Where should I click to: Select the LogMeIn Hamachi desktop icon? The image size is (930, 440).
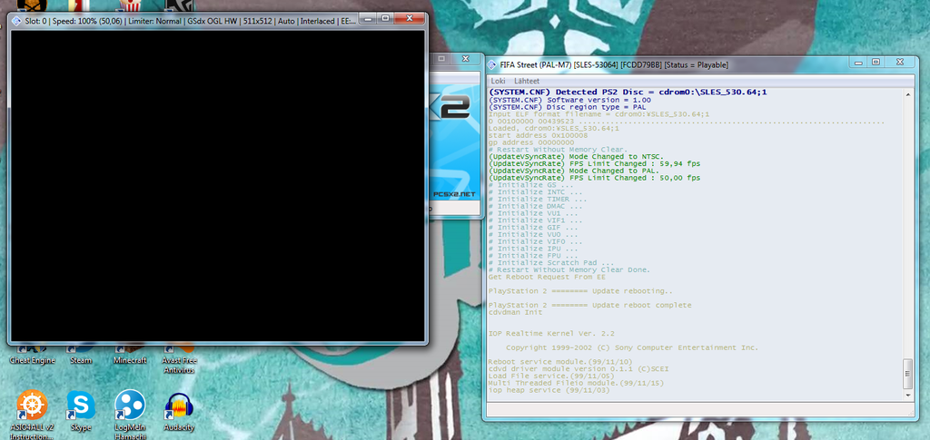[x=130, y=415]
